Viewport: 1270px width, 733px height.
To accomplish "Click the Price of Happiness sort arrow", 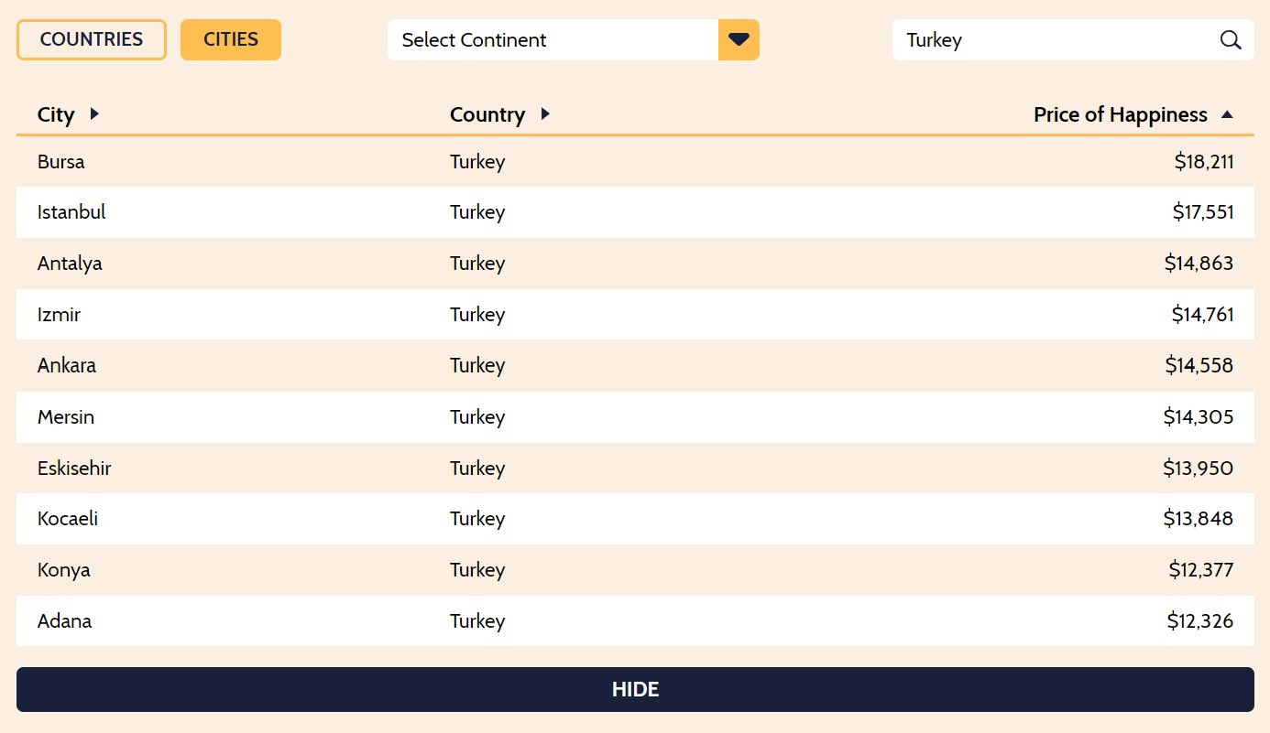I will 1228,114.
